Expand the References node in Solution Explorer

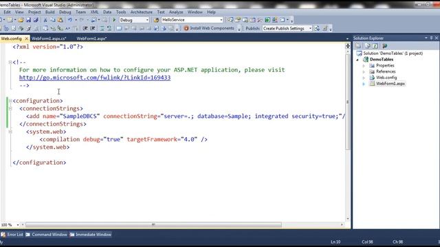[364, 72]
